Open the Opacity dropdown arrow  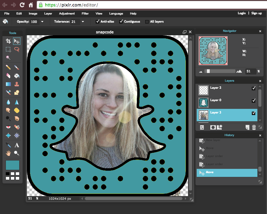pyautogui.click(x=42, y=22)
